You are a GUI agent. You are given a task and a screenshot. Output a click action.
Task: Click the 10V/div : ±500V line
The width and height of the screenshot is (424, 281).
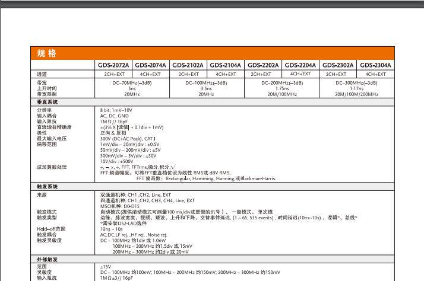pyautogui.click(x=116, y=161)
